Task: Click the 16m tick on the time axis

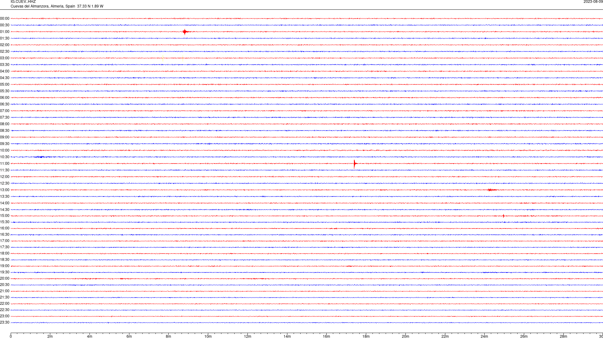Action: [327, 336]
